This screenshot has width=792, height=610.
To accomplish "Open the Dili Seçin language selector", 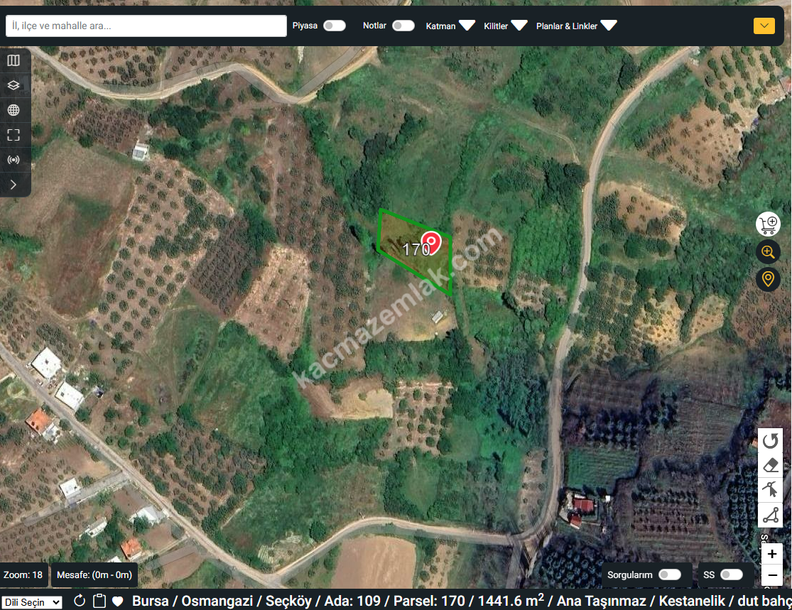I will point(32,602).
